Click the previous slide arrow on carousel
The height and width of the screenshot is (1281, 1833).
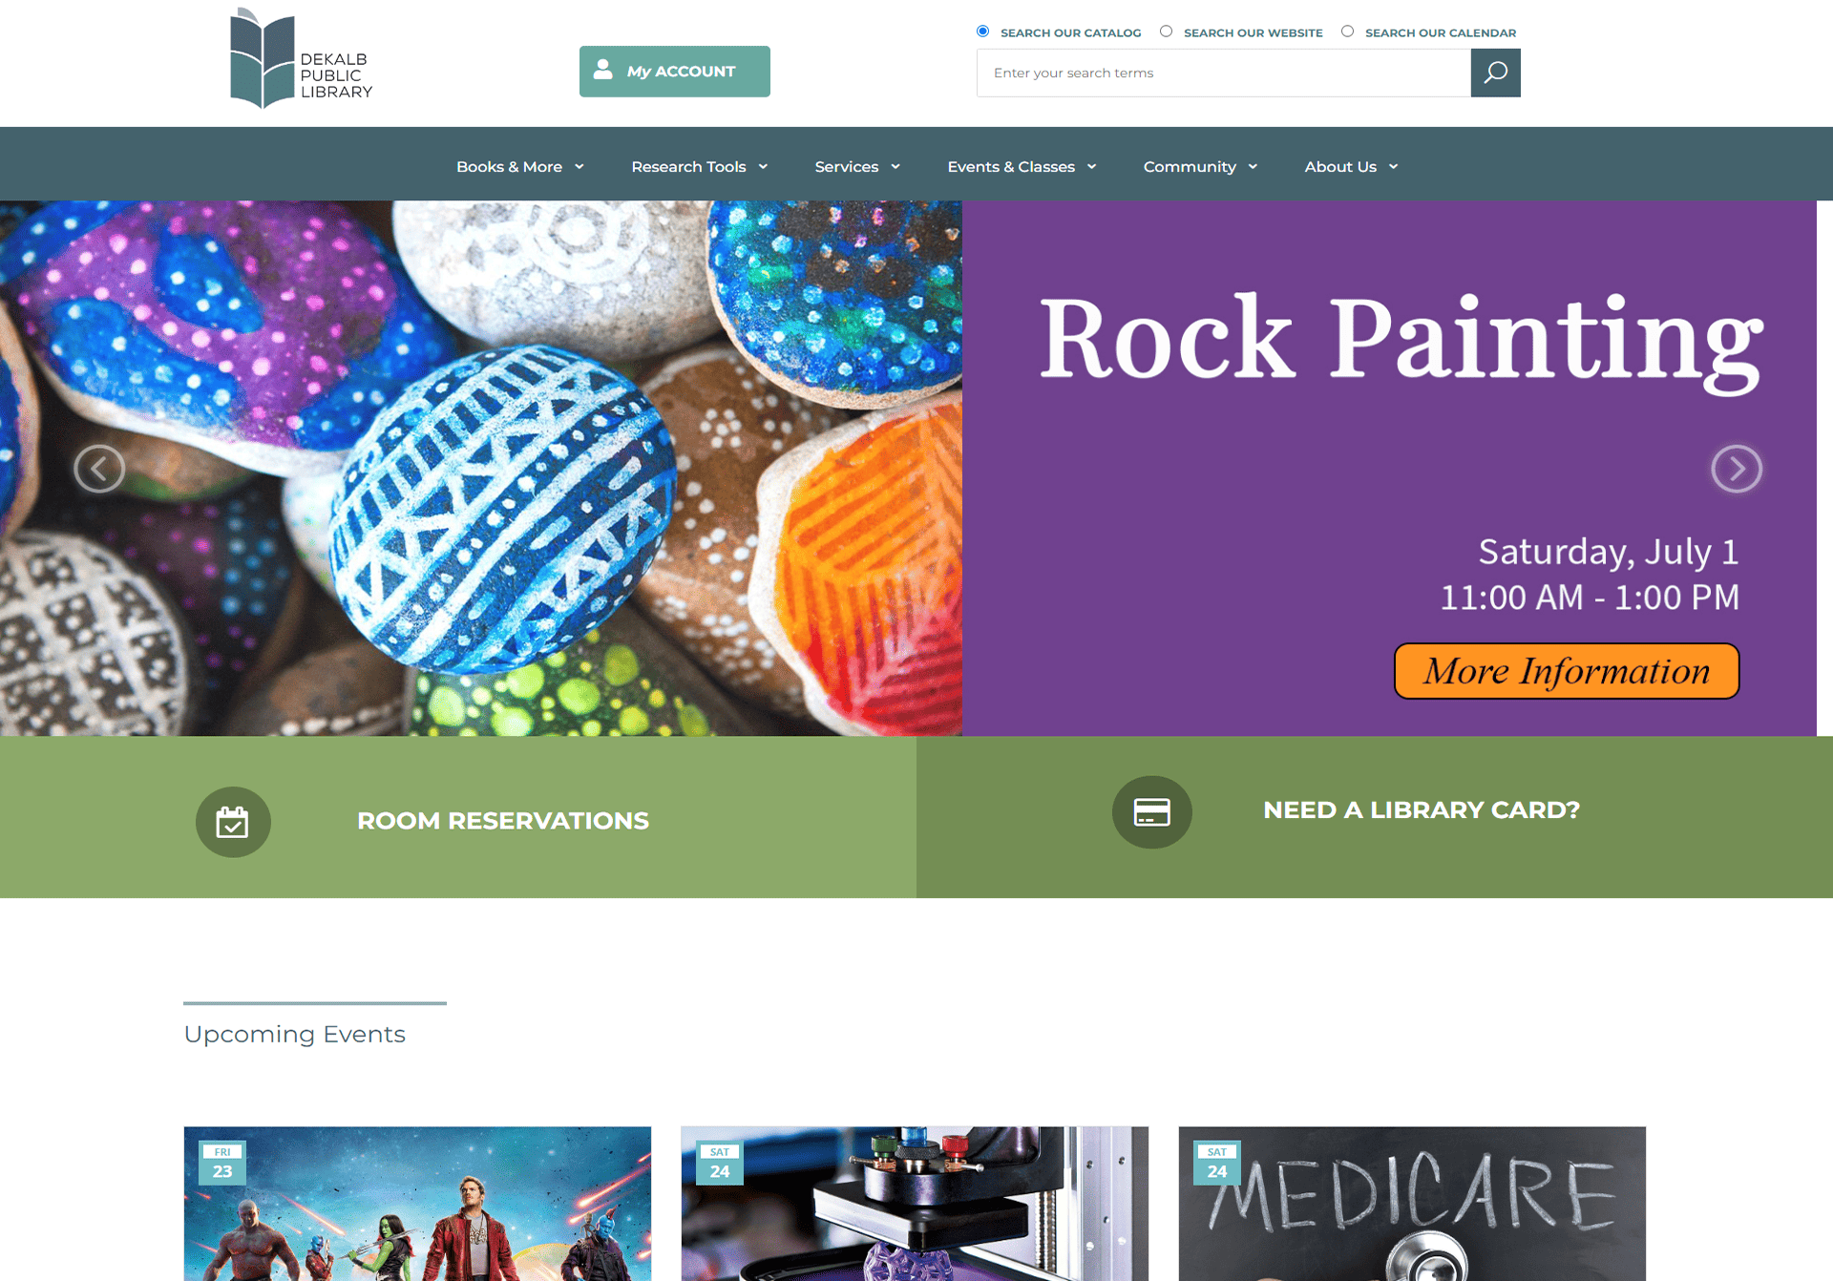pyautogui.click(x=99, y=469)
